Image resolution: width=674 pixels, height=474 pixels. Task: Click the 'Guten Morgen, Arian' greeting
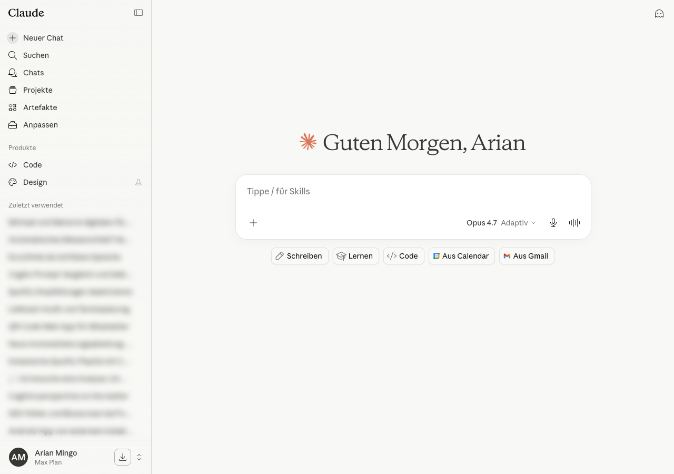coord(424,143)
